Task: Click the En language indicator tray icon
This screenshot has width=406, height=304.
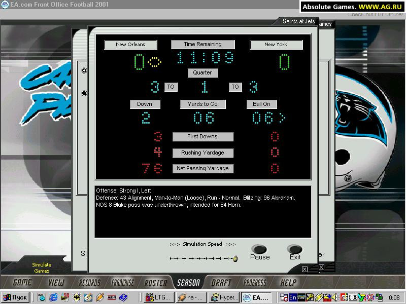Action: 293,297
